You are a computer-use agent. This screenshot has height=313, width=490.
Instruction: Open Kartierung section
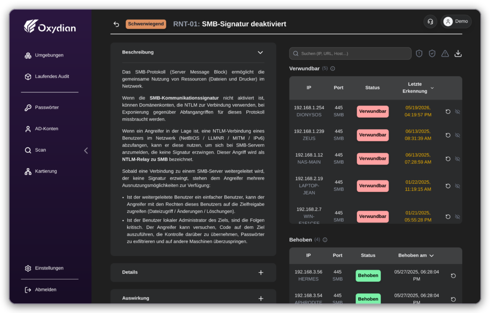[x=41, y=171]
